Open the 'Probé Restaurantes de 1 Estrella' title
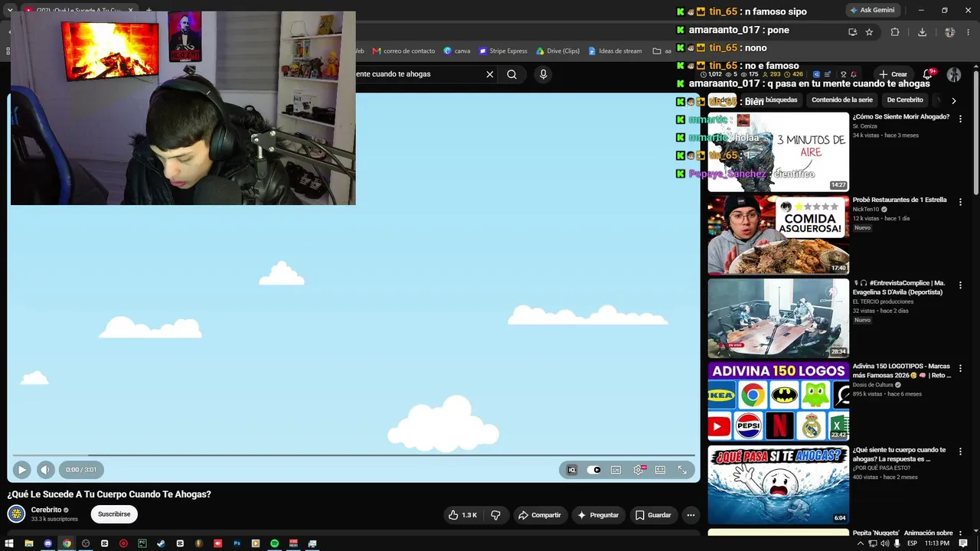The height and width of the screenshot is (551, 980). pos(900,200)
